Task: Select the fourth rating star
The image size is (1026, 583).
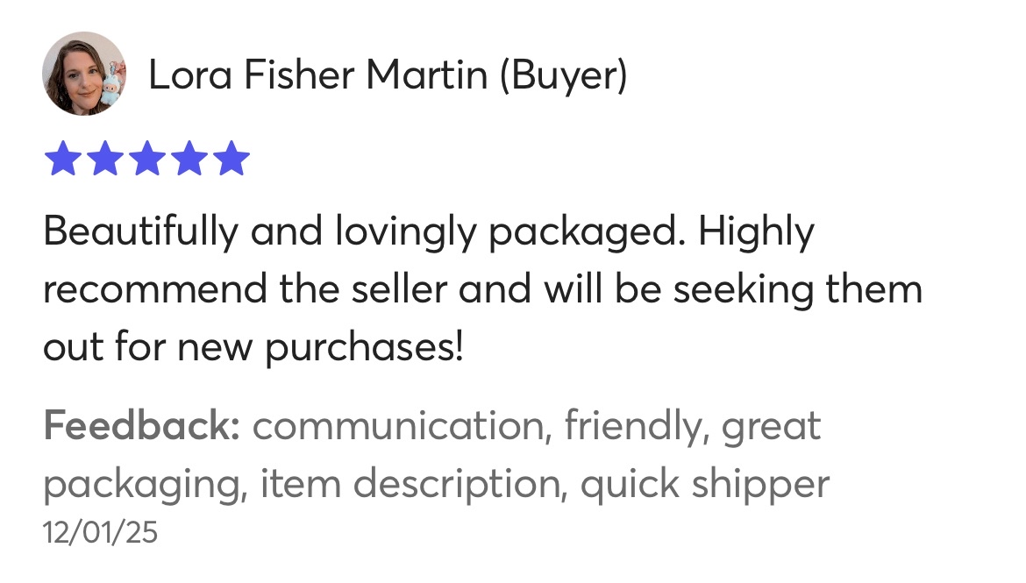Action: (x=189, y=160)
